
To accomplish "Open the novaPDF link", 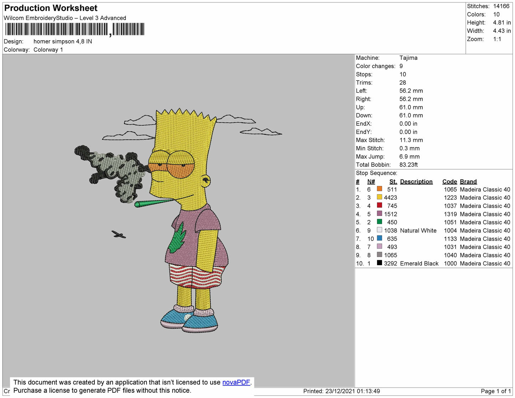I will (236, 382).
